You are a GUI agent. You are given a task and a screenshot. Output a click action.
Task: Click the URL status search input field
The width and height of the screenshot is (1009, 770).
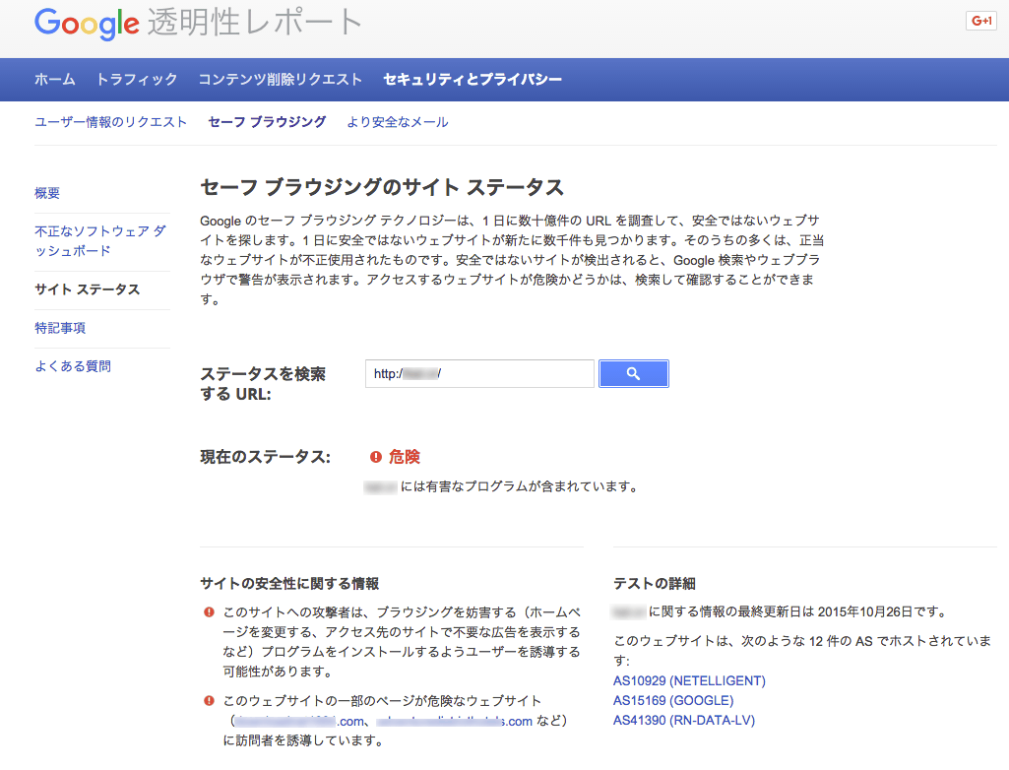(x=479, y=374)
